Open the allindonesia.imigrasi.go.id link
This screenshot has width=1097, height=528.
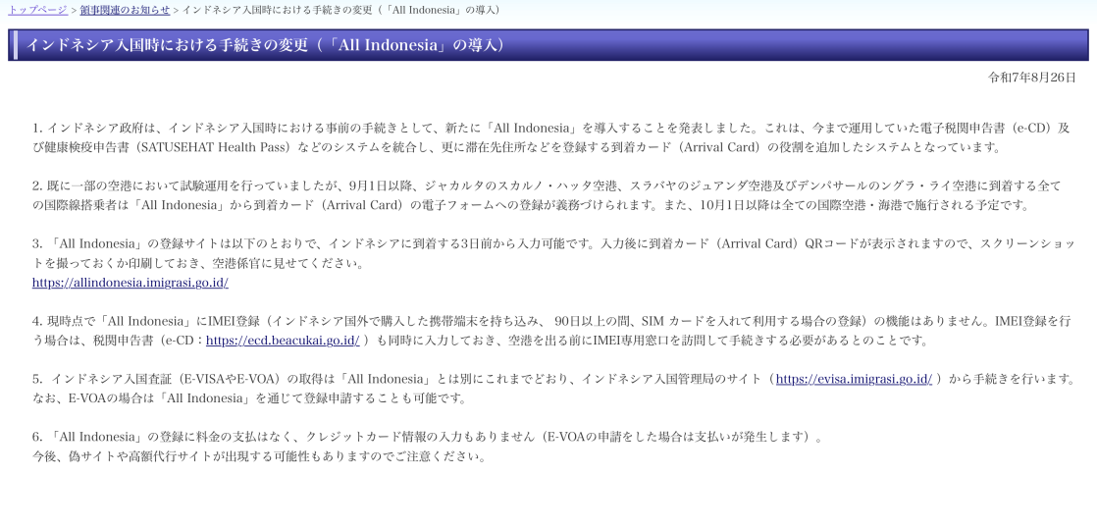pyautogui.click(x=130, y=283)
